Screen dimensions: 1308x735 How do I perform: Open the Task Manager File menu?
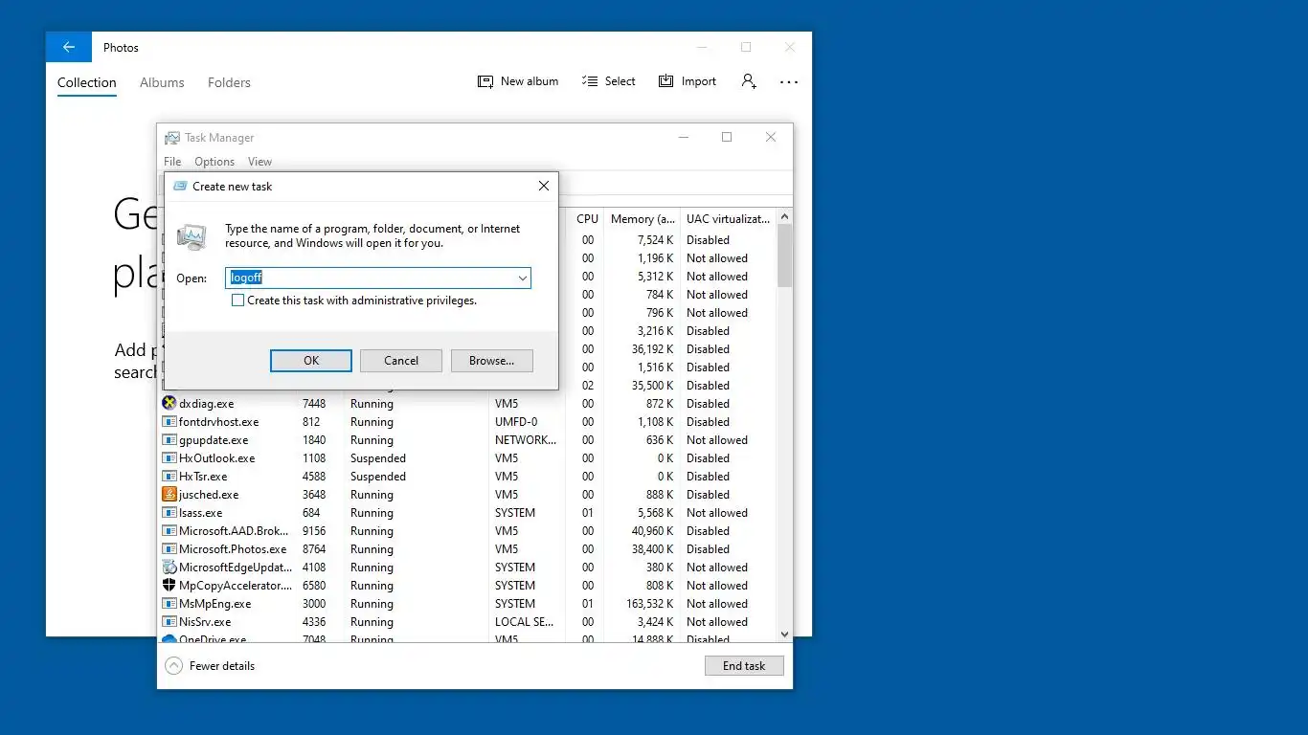(x=172, y=162)
